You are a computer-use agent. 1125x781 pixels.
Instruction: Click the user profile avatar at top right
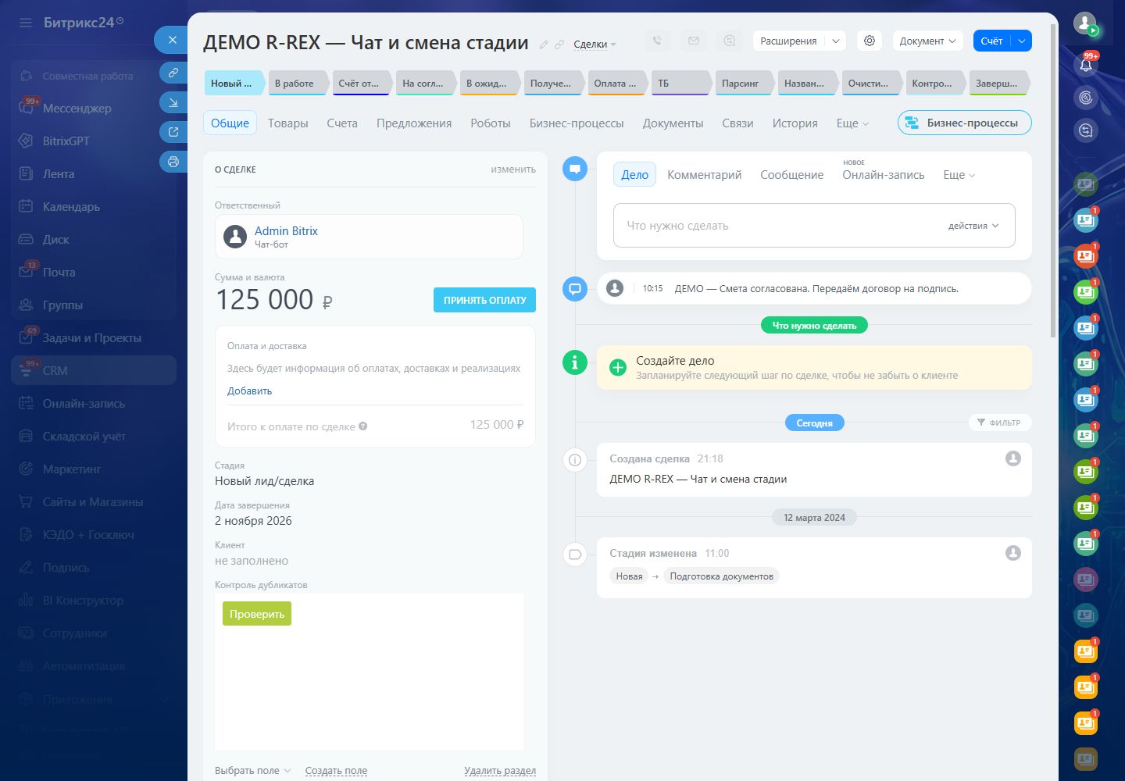coord(1085,23)
